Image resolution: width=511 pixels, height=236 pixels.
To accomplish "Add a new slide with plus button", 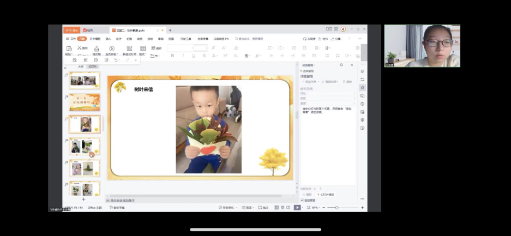I will click(83, 199).
